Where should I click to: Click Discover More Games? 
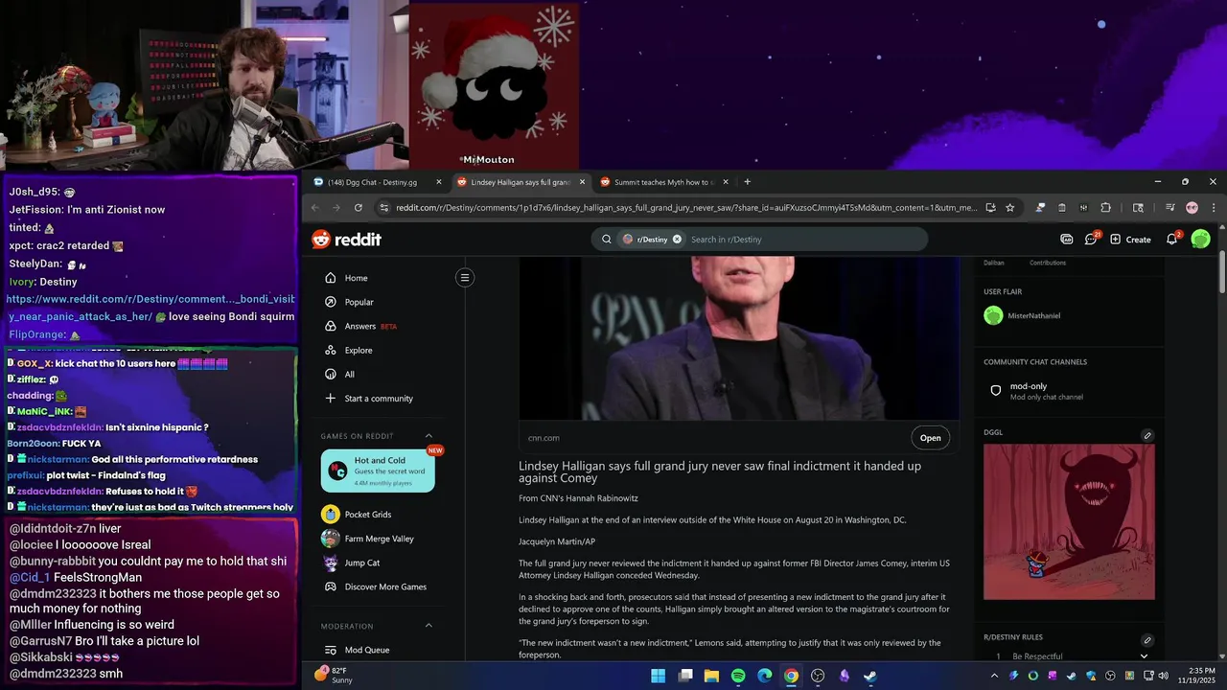coord(384,586)
